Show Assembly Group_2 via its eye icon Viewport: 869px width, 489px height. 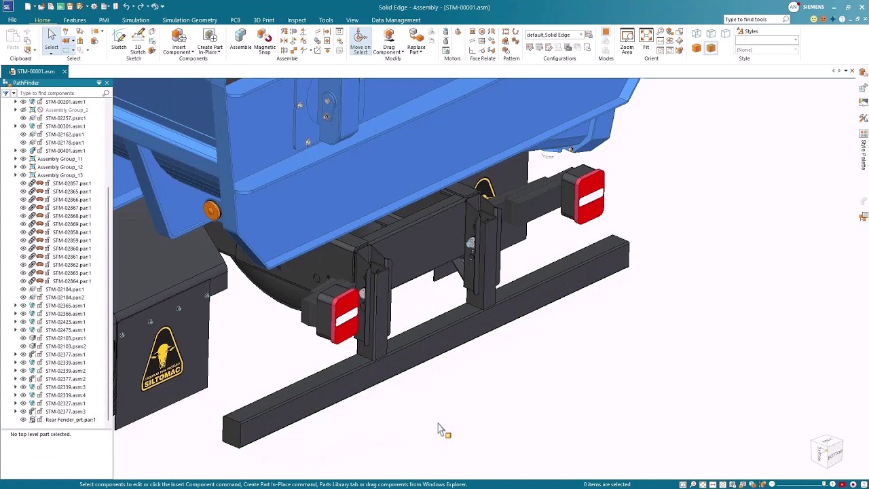click(23, 110)
